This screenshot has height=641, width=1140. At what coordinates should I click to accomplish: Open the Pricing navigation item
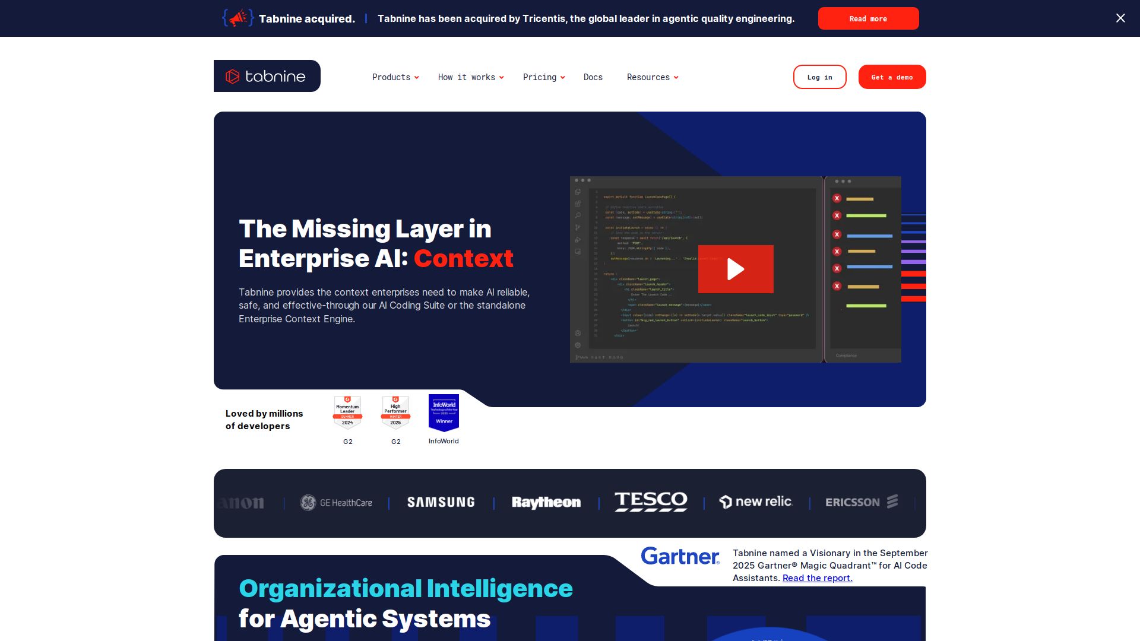(540, 77)
